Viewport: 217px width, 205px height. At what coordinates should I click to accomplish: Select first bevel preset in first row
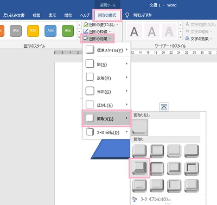pyautogui.click(x=139, y=151)
